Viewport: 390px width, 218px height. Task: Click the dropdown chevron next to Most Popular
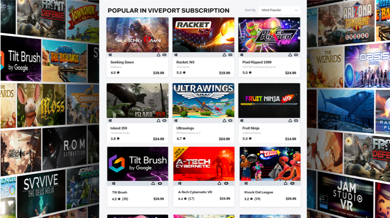click(x=296, y=11)
